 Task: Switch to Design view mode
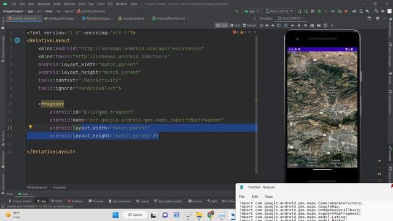click(250, 25)
